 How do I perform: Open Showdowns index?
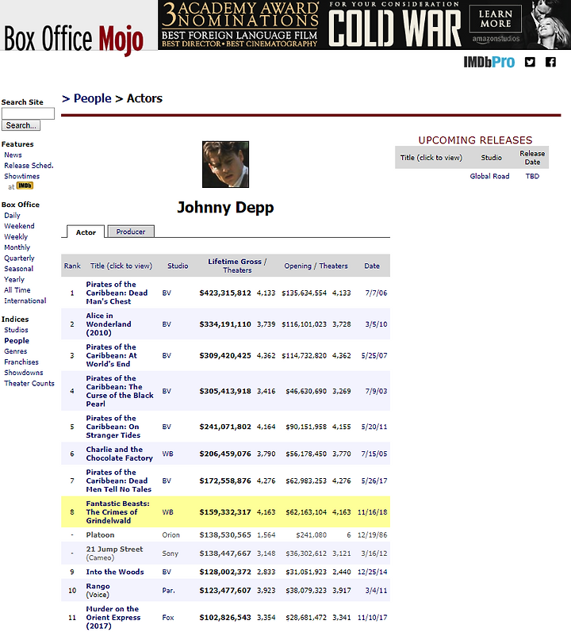click(23, 373)
